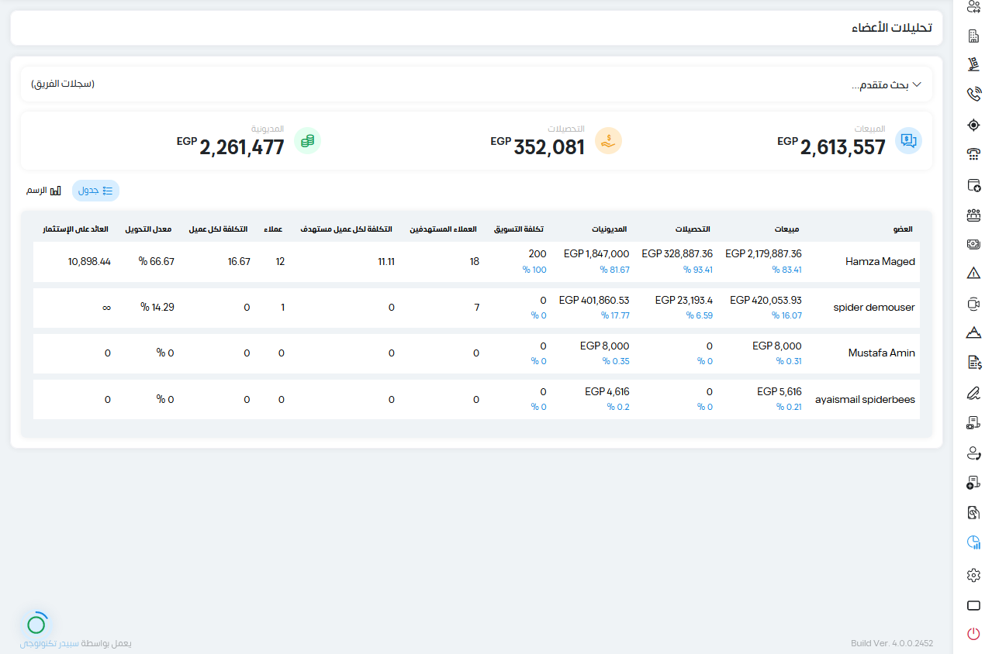
Task: Open the cash money icon in sidebar
Action: tap(974, 244)
